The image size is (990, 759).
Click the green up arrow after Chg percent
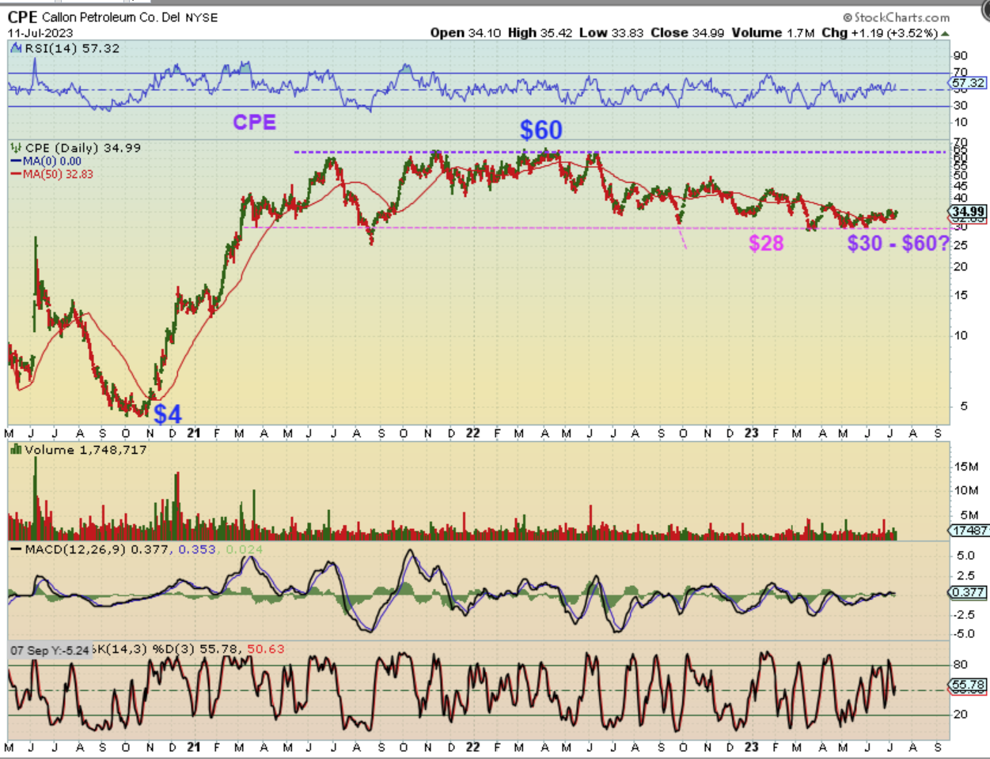pyautogui.click(x=945, y=33)
